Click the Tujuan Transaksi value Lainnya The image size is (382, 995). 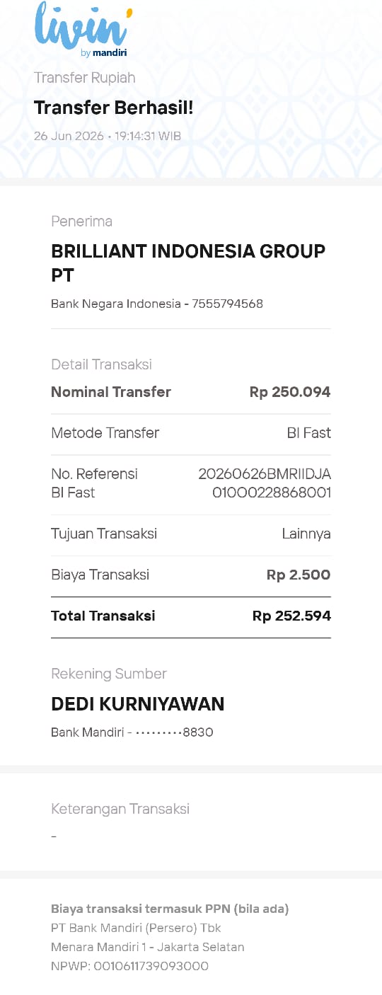306,534
